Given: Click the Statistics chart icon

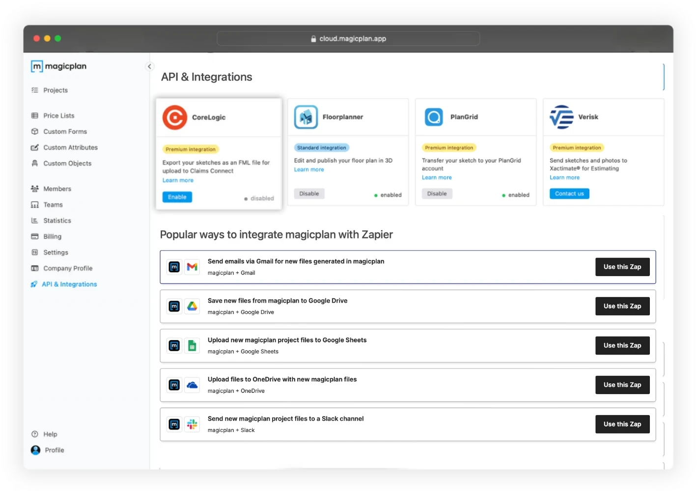Looking at the screenshot, I should pos(35,221).
